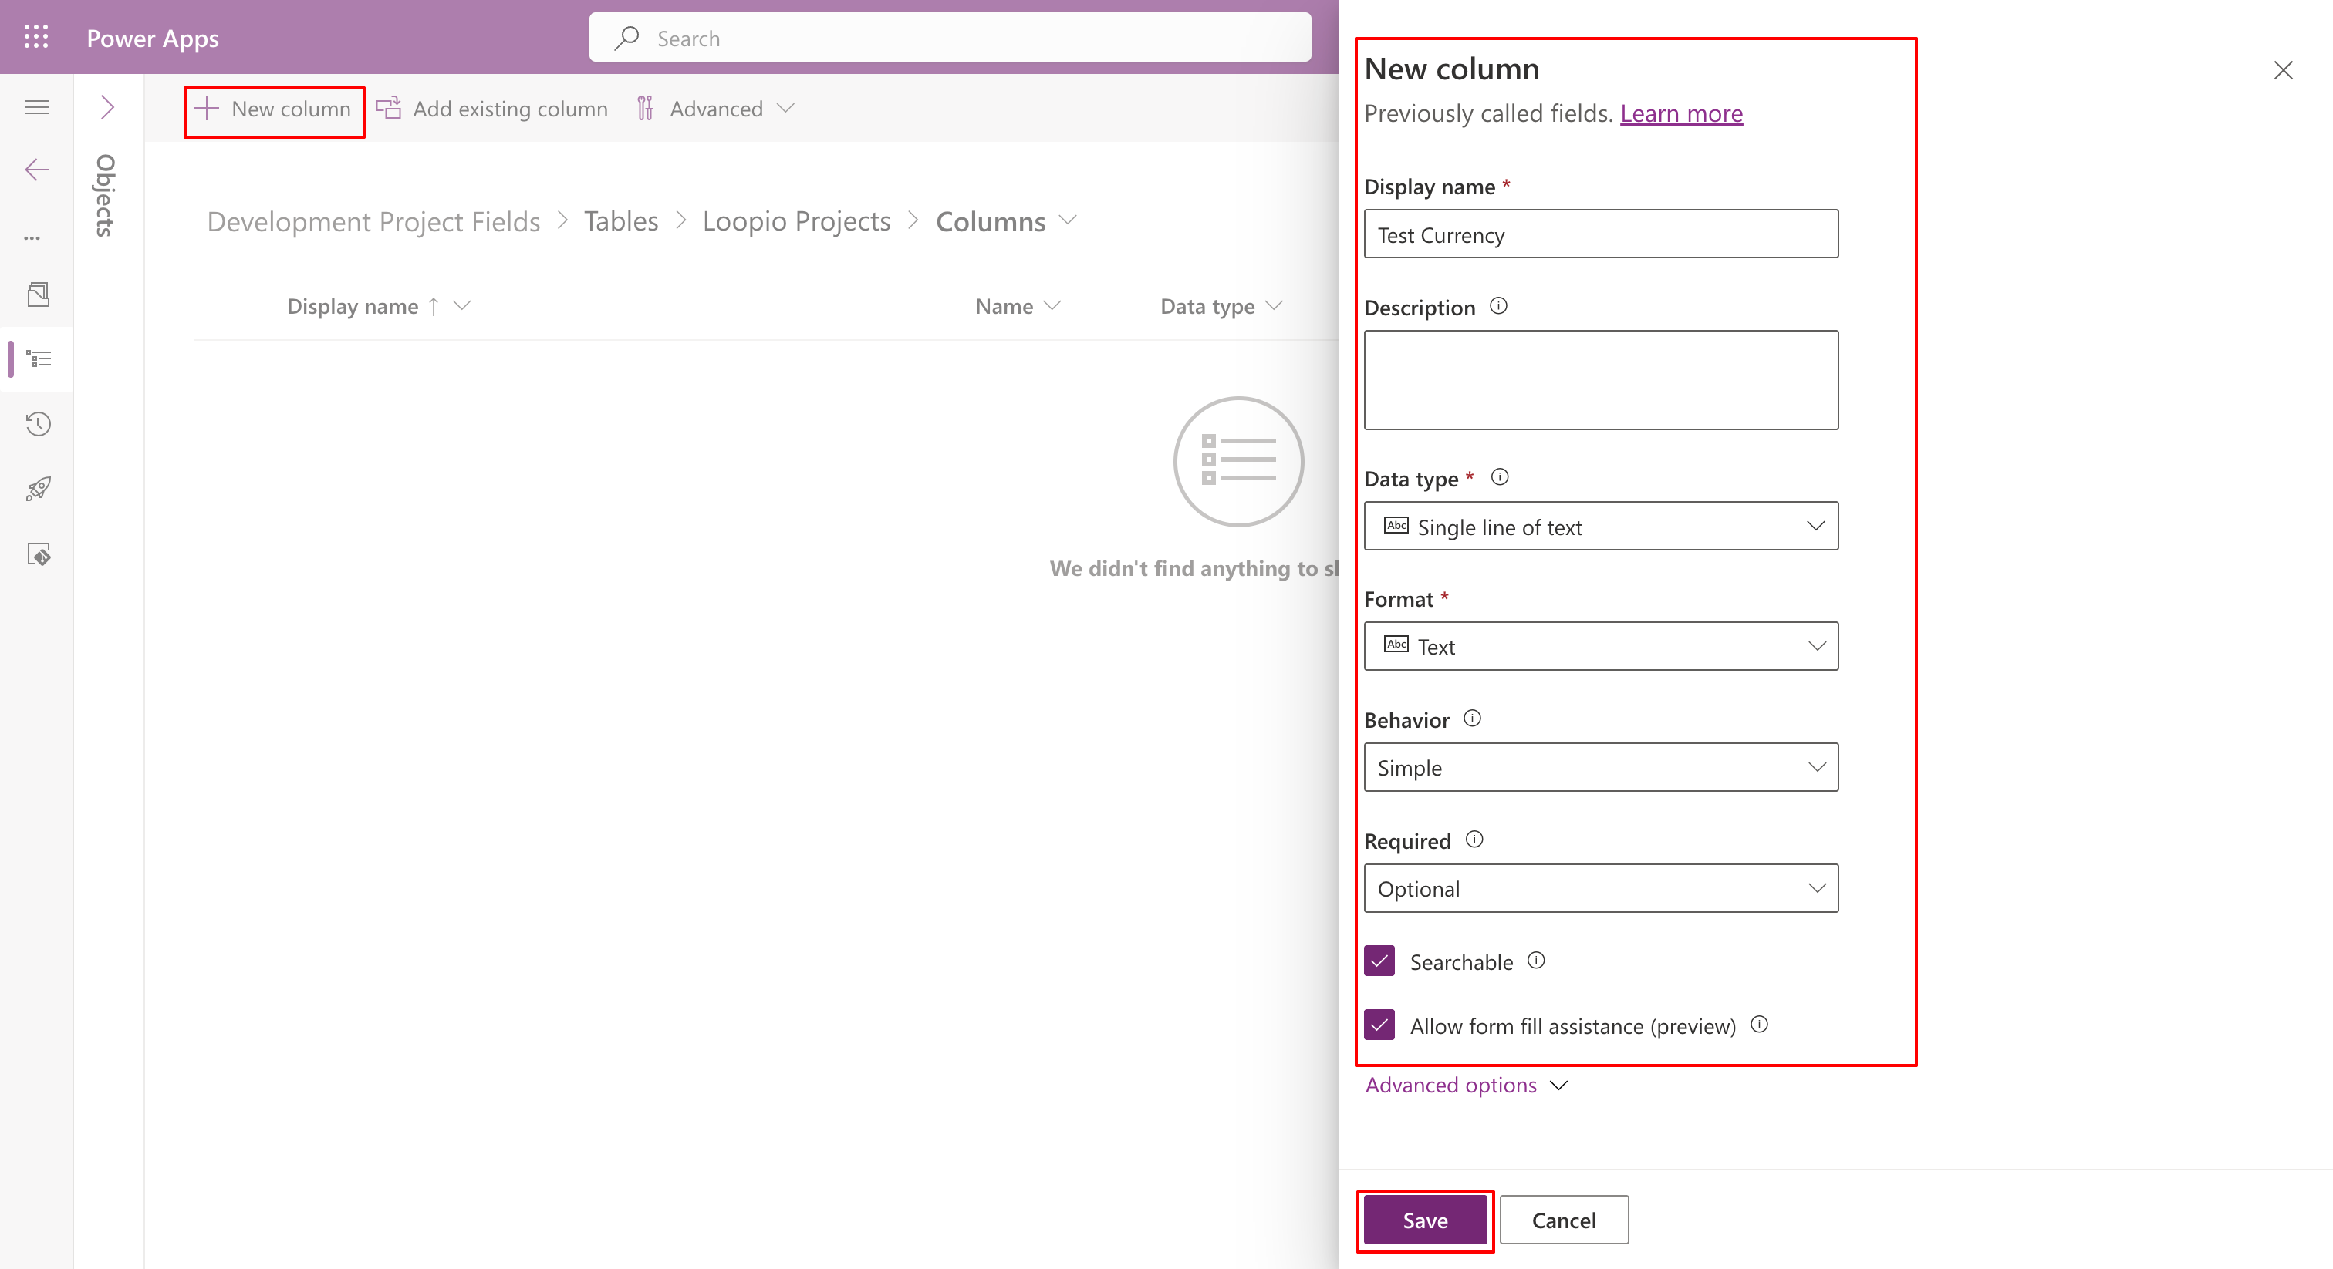Expand the Objects pane chevron
2333x1269 pixels.
click(108, 108)
